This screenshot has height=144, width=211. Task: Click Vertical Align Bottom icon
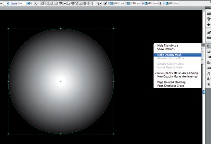click(x=68, y=3)
